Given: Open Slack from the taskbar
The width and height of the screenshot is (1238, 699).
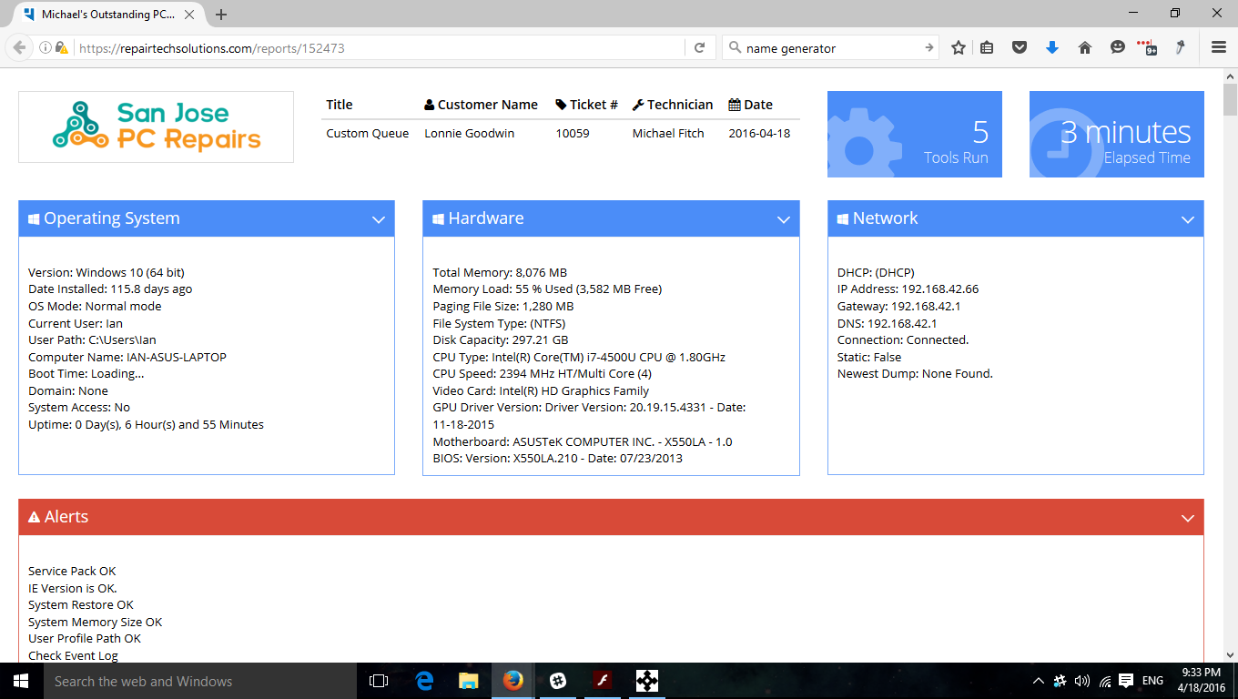Looking at the screenshot, I should 558,681.
